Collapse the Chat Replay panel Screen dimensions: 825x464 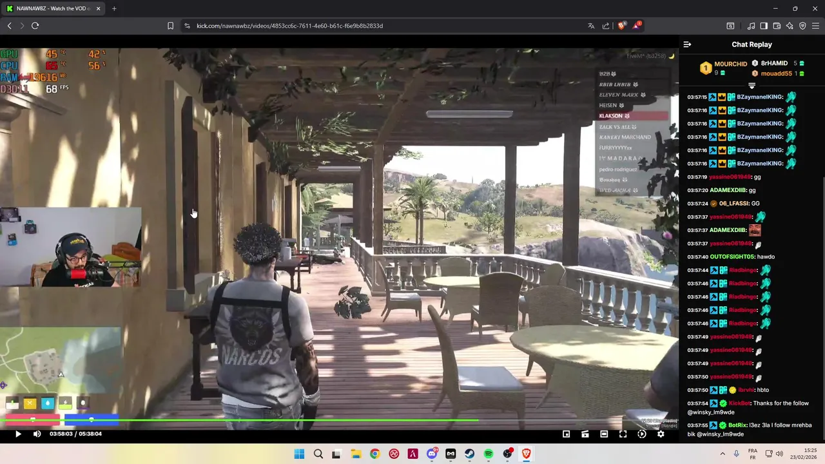coord(687,44)
